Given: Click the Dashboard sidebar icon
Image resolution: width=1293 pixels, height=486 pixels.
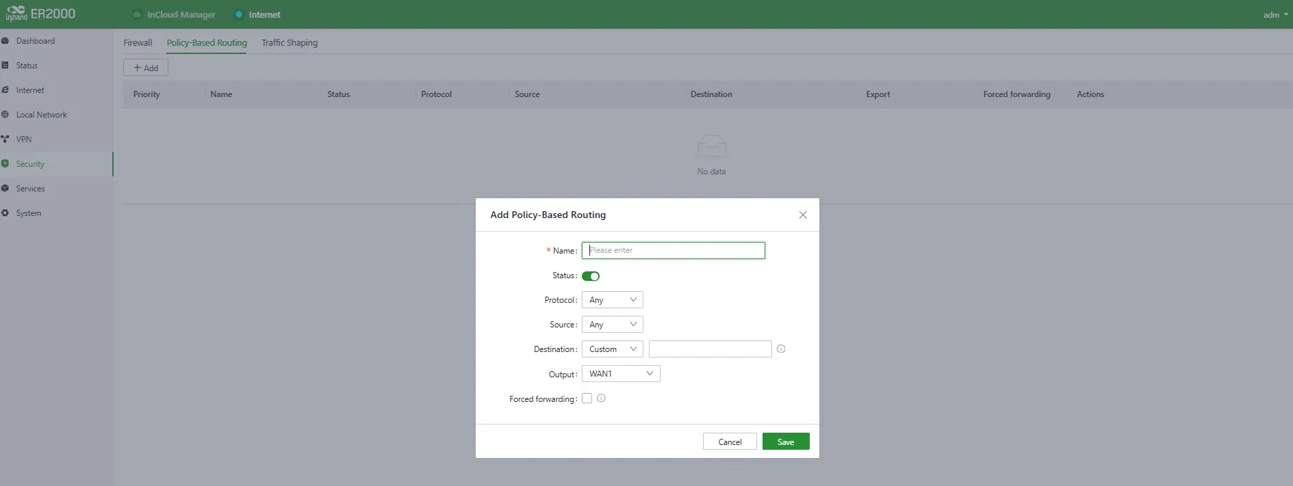Looking at the screenshot, I should (x=5, y=41).
